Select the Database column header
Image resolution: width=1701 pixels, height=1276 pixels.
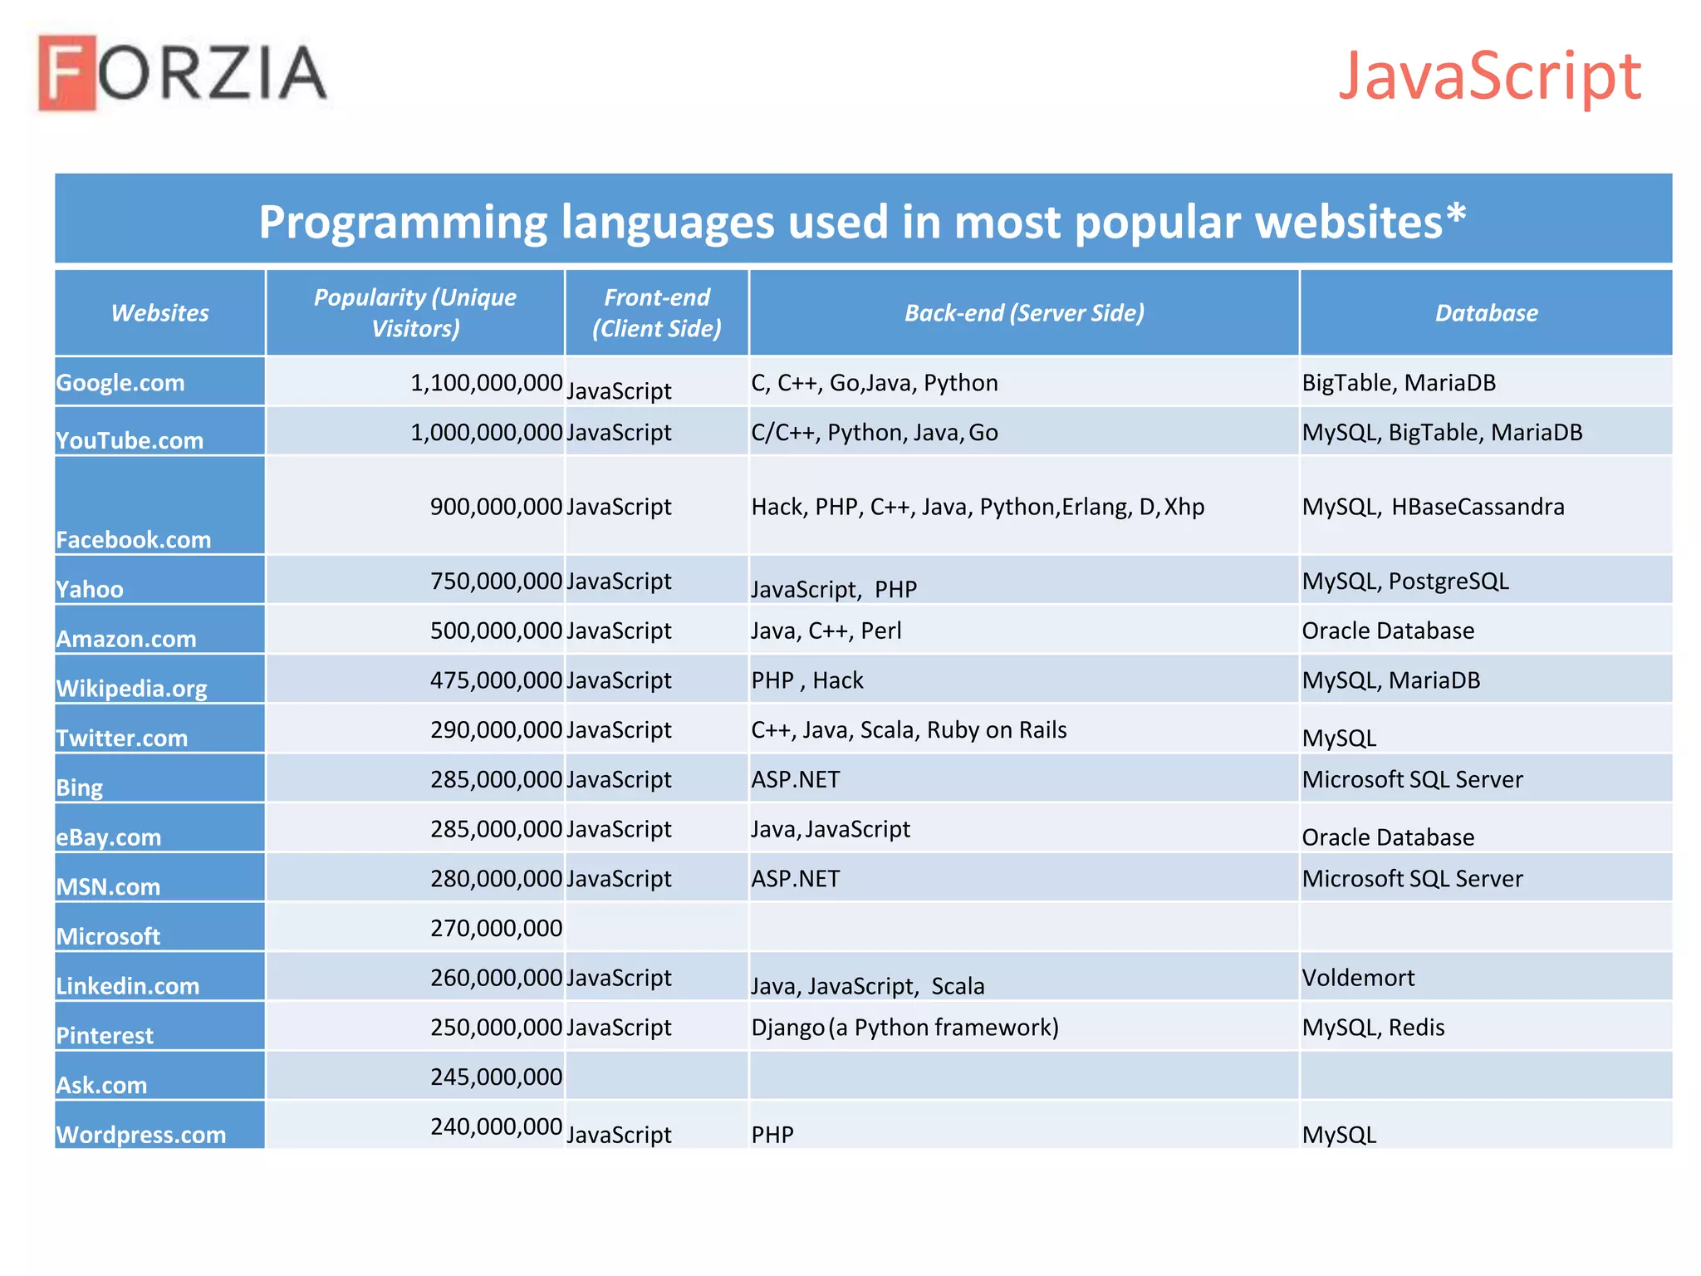tap(1486, 313)
